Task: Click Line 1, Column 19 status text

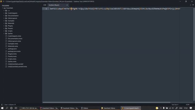Action: [10, 105]
